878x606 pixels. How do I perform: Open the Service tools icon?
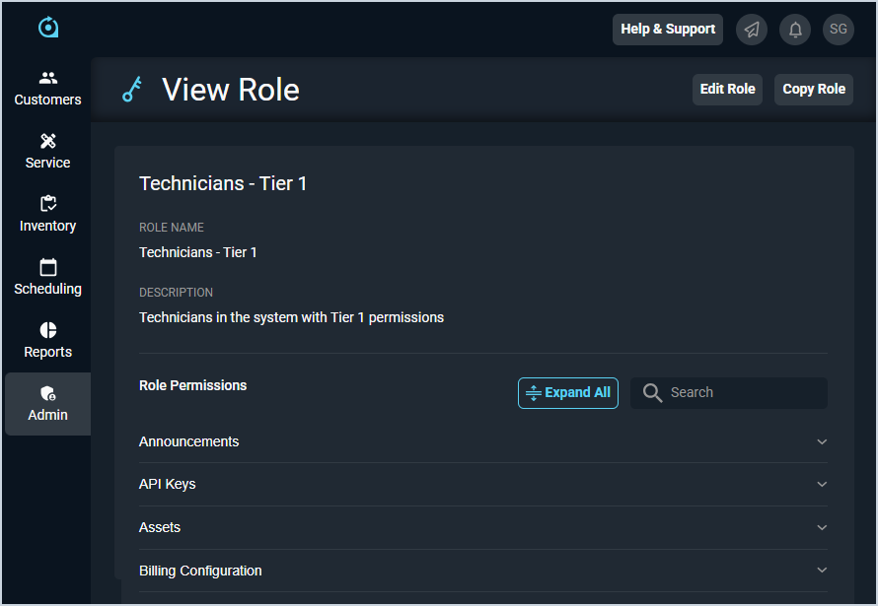[x=48, y=141]
